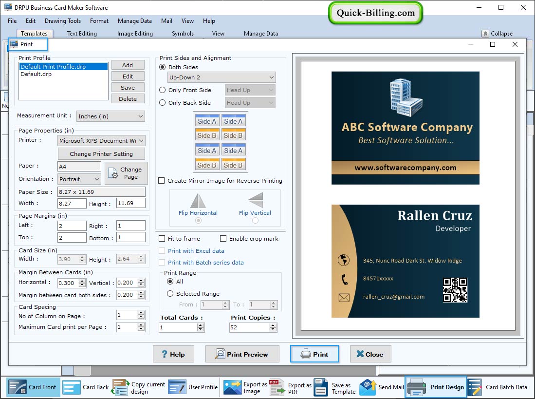Click the Vertical margin value spinner
This screenshot has width=535, height=399.
coord(141,283)
